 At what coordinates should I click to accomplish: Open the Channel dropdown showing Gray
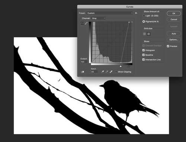pyautogui.click(x=99, y=18)
